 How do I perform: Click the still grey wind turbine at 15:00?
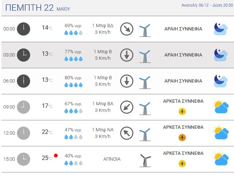coord(145,161)
